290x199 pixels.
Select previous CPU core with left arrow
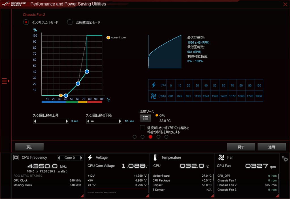tap(59, 158)
